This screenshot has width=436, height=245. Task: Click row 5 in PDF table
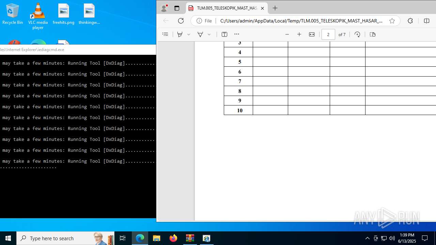point(330,62)
